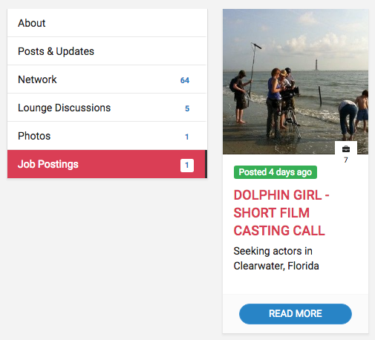375x340 pixels.
Task: Click the green Posted 4 days ago label
Action: click(x=275, y=172)
